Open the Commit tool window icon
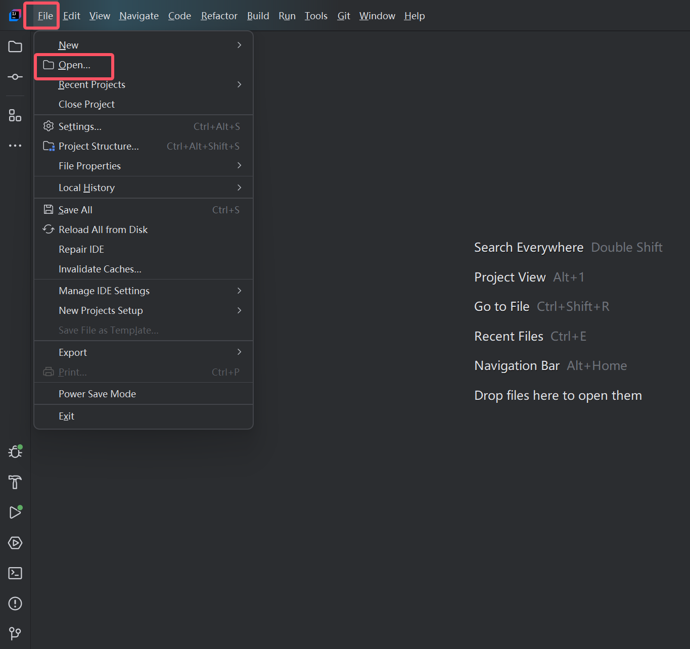 (x=15, y=77)
